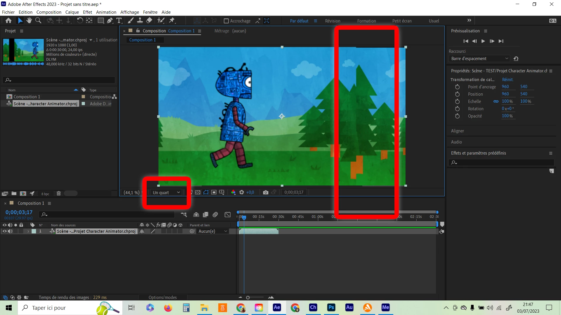Toggle constrain proportions link for Echelle

click(496, 101)
